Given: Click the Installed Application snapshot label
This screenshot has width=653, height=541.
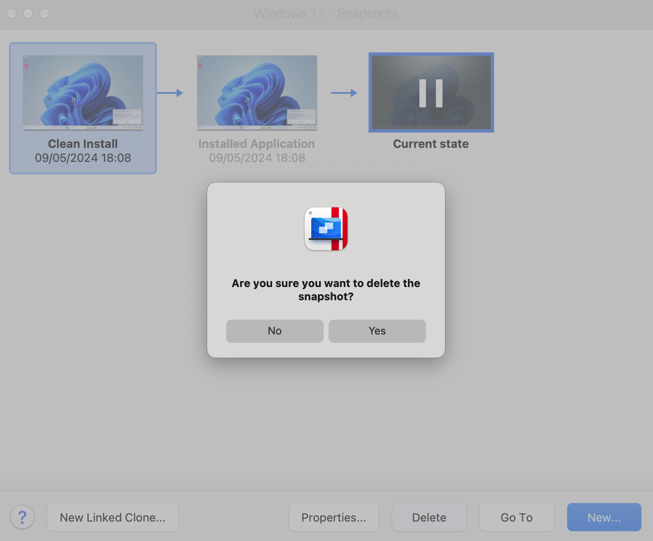Looking at the screenshot, I should pos(256,144).
